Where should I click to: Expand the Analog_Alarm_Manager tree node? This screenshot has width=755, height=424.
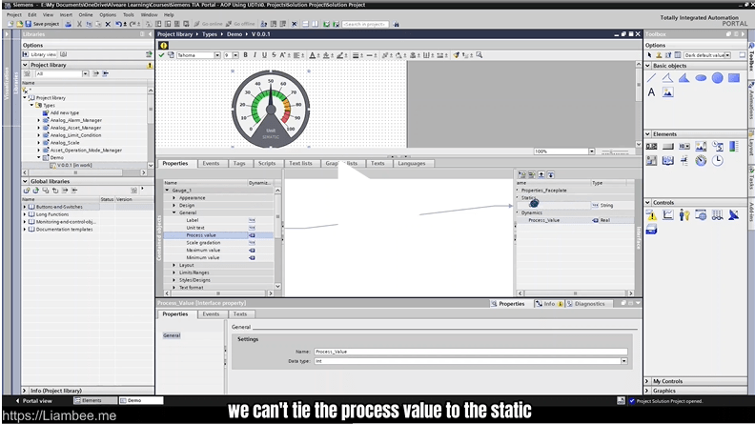[x=39, y=120]
